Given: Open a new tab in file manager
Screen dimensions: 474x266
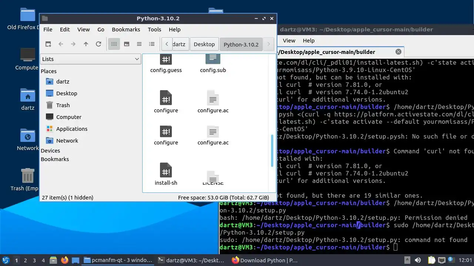Looking at the screenshot, I should pos(48,44).
